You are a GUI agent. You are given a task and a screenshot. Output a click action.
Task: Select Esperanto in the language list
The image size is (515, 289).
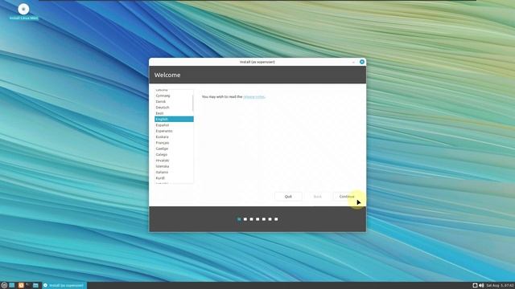click(x=174, y=131)
